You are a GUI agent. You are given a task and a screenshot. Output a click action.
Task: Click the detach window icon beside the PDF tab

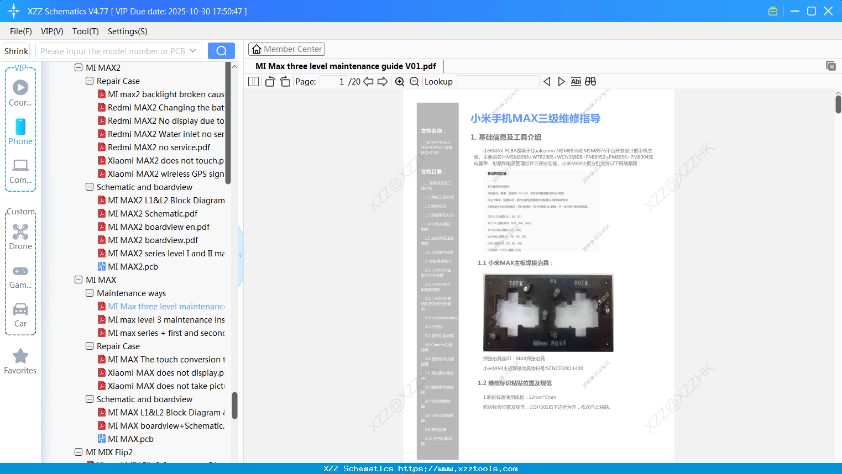(830, 66)
